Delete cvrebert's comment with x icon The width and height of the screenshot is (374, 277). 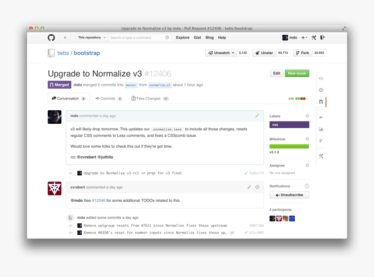(x=257, y=187)
